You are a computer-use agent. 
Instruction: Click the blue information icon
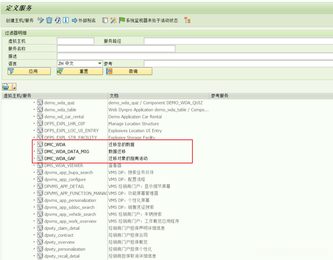click(66, 20)
